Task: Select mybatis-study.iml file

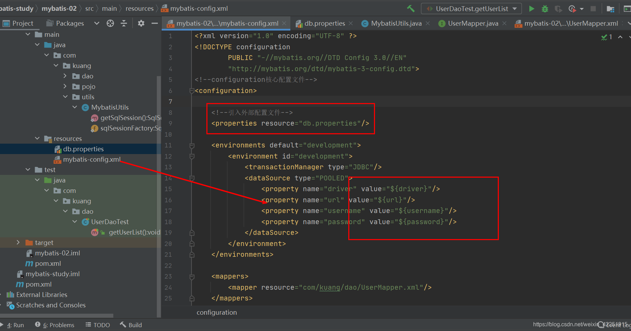Action: [52, 274]
